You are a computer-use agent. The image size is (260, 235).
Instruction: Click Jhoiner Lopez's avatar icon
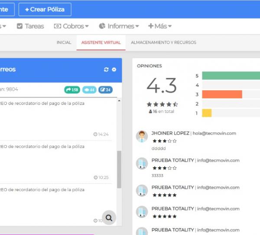point(142,136)
